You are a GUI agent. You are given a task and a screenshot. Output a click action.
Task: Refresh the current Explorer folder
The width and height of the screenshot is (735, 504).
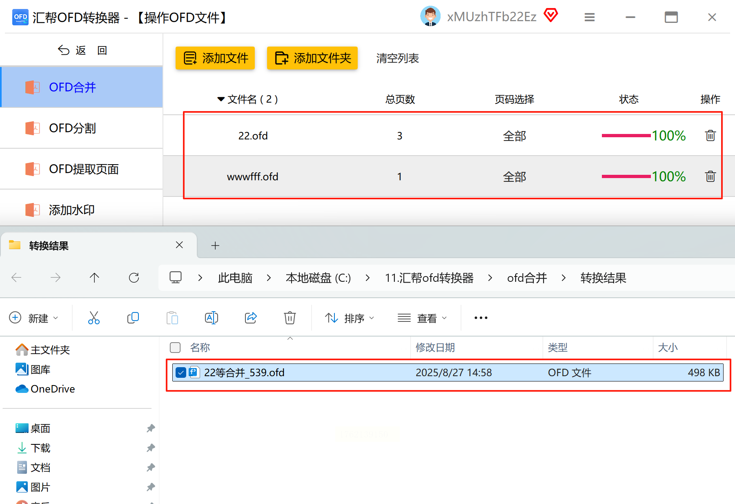(x=134, y=278)
